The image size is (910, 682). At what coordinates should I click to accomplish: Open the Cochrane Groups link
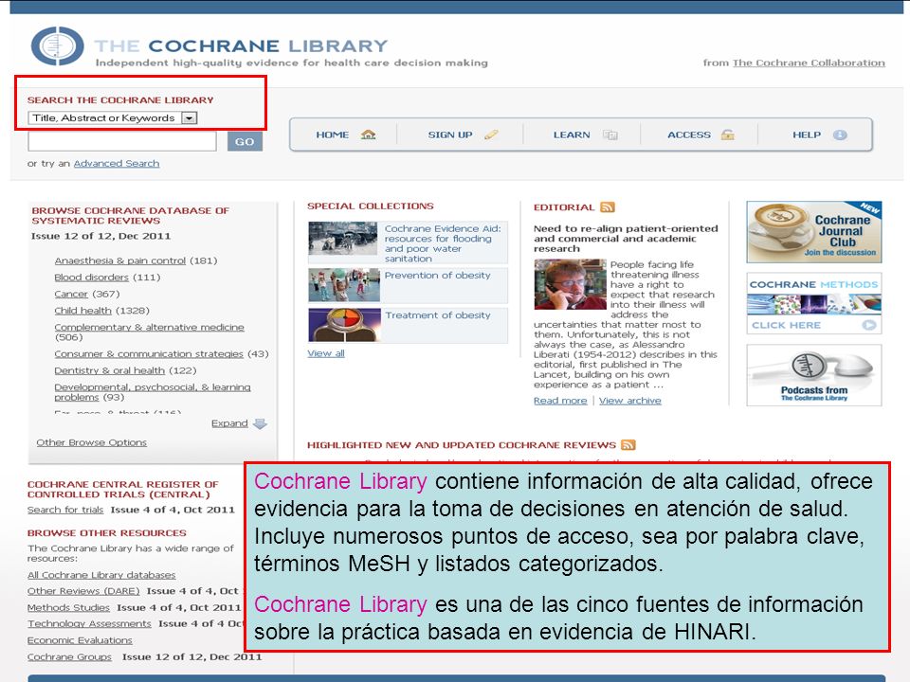[x=69, y=656]
